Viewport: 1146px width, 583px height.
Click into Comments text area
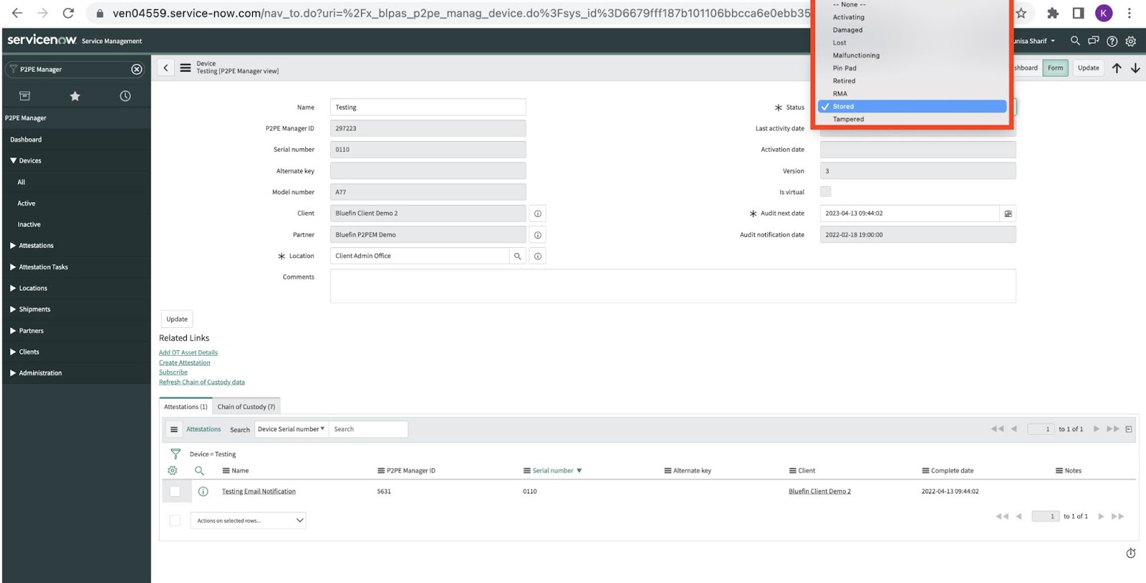[x=673, y=286]
